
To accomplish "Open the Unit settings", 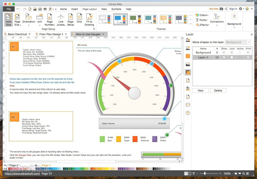I will pyautogui.click(x=40, y=20).
